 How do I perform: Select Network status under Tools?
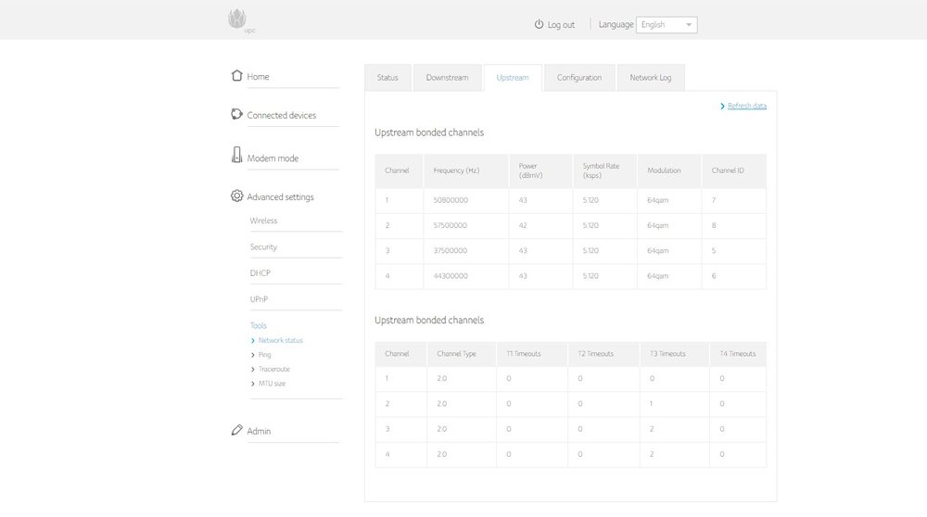coord(280,340)
